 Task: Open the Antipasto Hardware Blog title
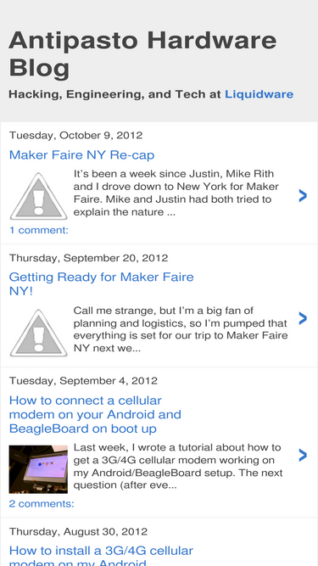(142, 54)
